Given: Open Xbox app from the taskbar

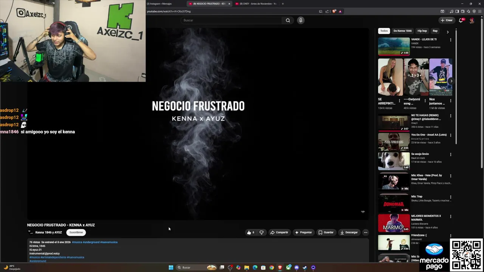Looking at the screenshot, I should pyautogui.click(x=289, y=267).
